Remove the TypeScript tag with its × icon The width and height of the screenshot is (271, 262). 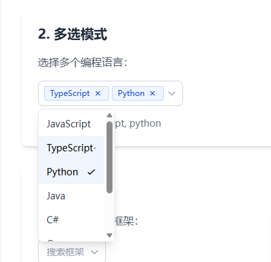98,93
